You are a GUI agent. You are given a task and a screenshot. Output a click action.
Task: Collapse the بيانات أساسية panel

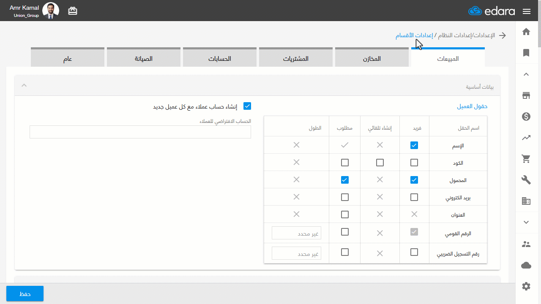point(24,85)
